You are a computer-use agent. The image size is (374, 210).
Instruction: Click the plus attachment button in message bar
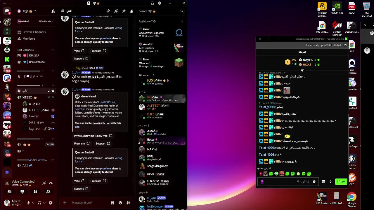point(65,203)
